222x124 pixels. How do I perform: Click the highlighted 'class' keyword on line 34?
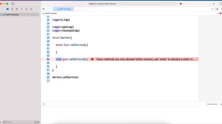pos(59,59)
